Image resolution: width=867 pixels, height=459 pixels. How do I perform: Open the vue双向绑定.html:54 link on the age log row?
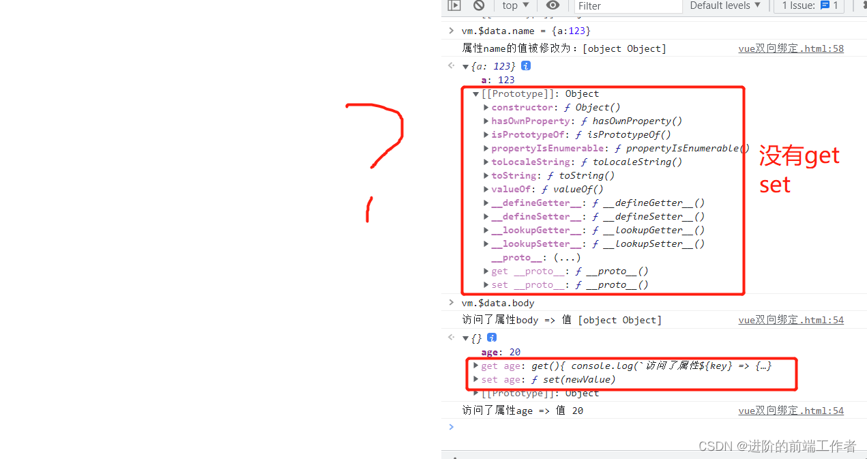791,411
